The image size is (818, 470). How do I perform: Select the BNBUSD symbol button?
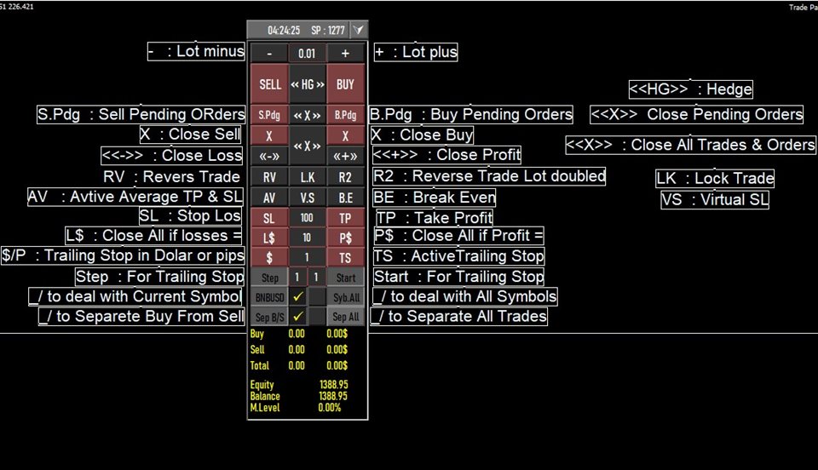(270, 297)
